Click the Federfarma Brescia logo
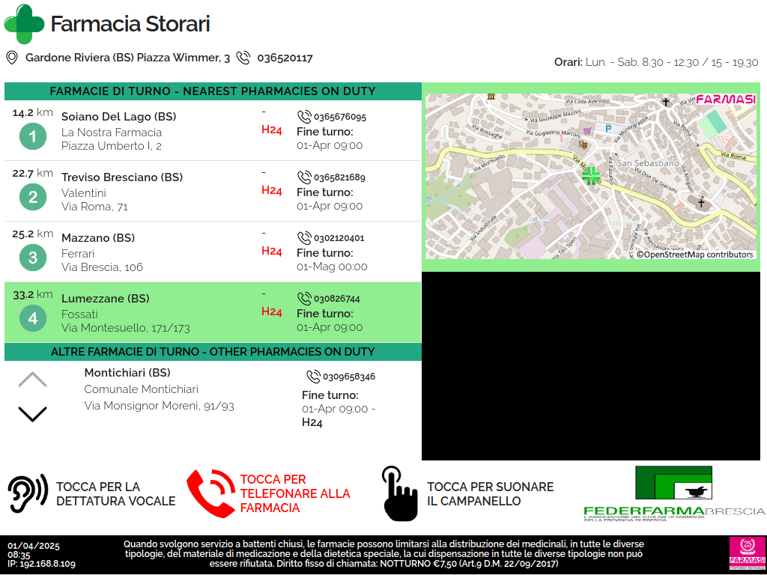 (x=673, y=493)
